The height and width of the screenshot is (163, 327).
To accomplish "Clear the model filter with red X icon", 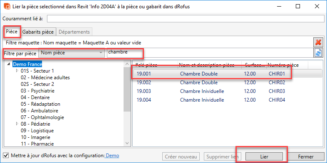I will (318, 43).
